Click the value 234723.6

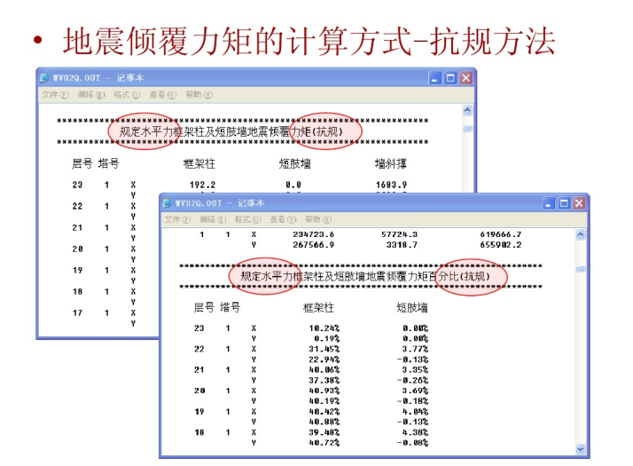313,234
